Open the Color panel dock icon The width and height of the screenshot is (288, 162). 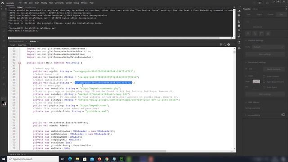point(239,11)
